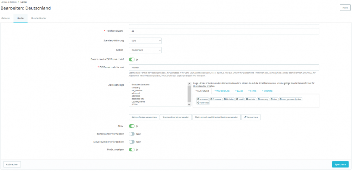Expand the LAND fields tab

click(x=239, y=91)
